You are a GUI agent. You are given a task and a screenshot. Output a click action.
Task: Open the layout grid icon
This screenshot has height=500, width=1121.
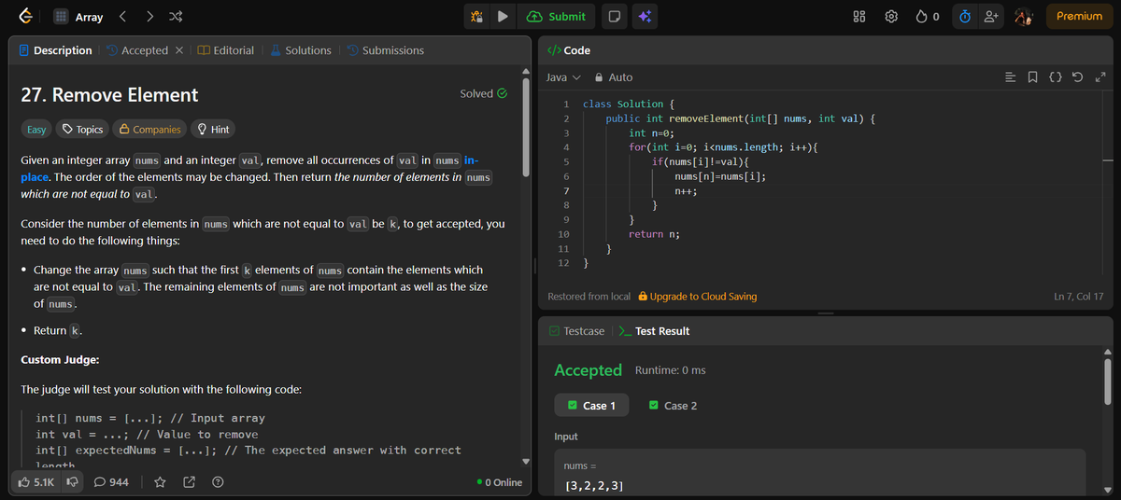860,17
